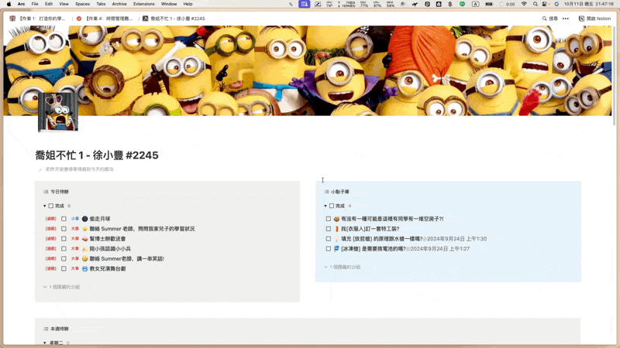620x348 pixels.
Task: Click the page title 喬姐不忙 1 - 徐小豐 #2245
Action: (x=97, y=155)
